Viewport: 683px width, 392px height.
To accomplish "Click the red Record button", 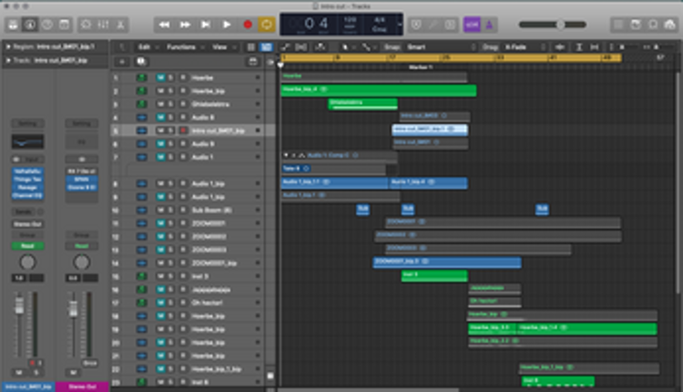I will [x=248, y=25].
